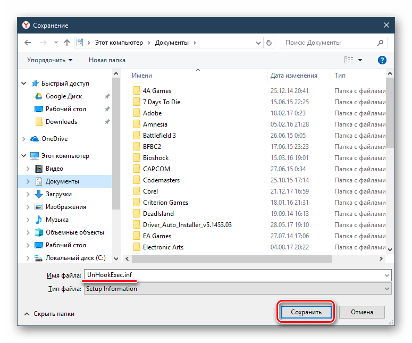Expand the OneDrive tree node
This screenshot has width=412, height=343.
tap(23, 139)
